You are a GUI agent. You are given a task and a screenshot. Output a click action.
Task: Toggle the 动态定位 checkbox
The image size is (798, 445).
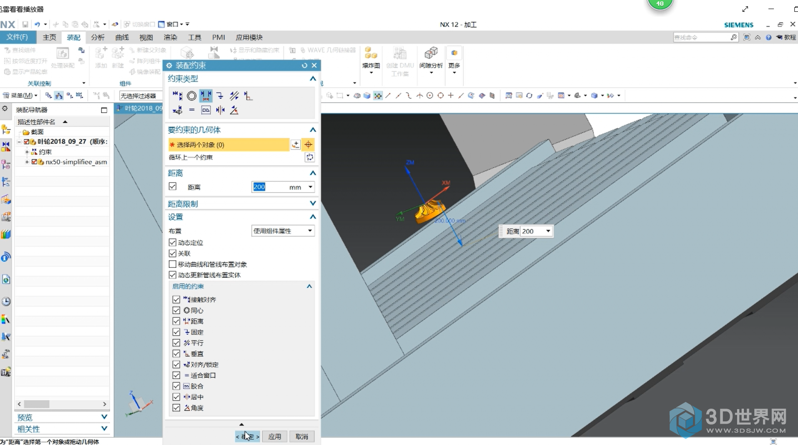(x=172, y=242)
